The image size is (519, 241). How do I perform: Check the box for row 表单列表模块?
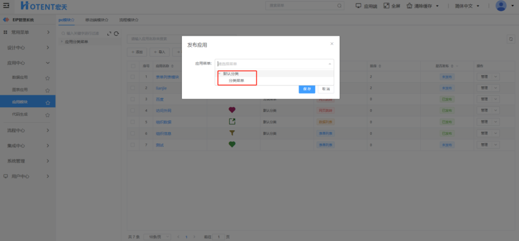(x=133, y=76)
